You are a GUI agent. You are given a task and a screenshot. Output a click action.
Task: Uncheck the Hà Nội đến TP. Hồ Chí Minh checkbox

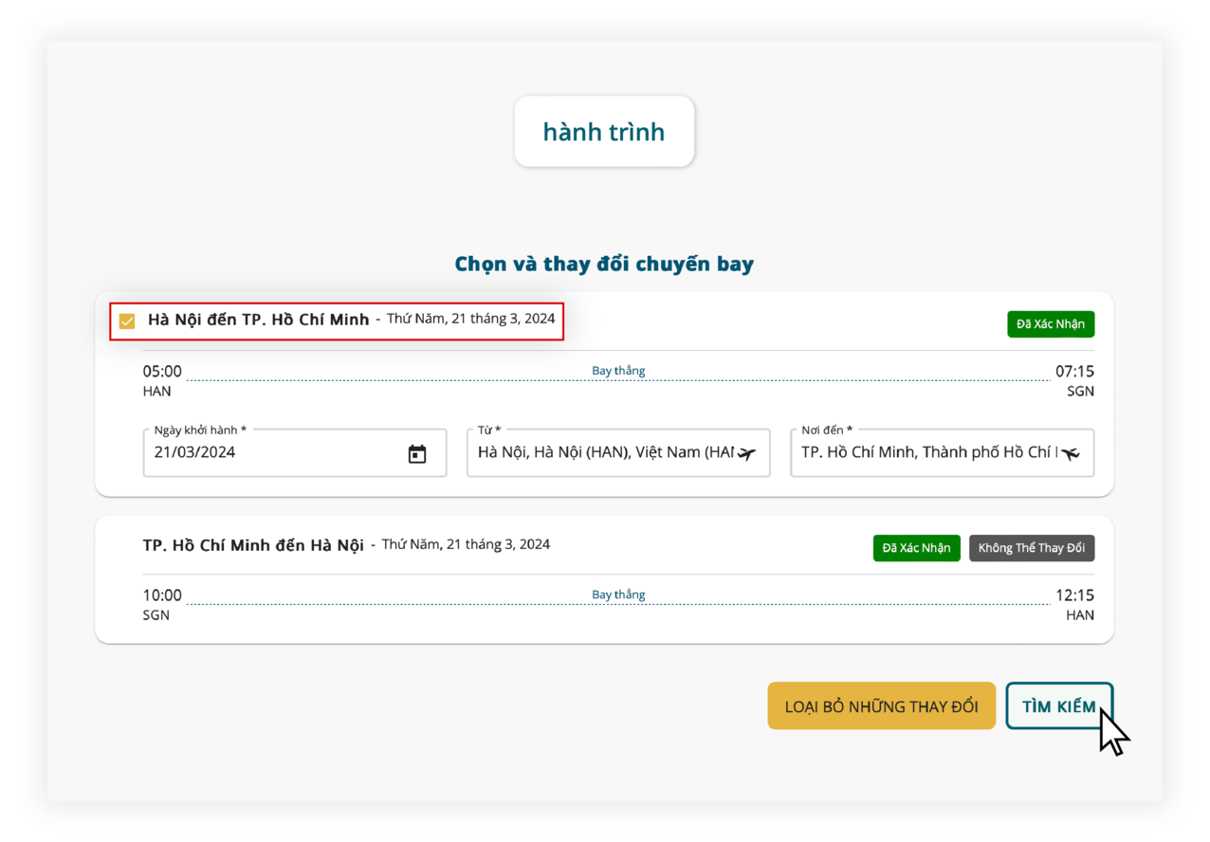127,320
